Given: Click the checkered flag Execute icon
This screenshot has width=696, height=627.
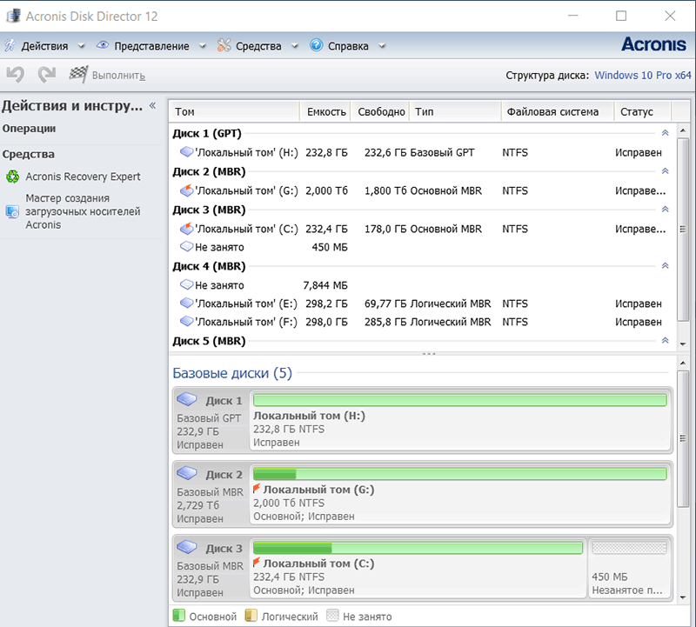Looking at the screenshot, I should (x=78, y=74).
